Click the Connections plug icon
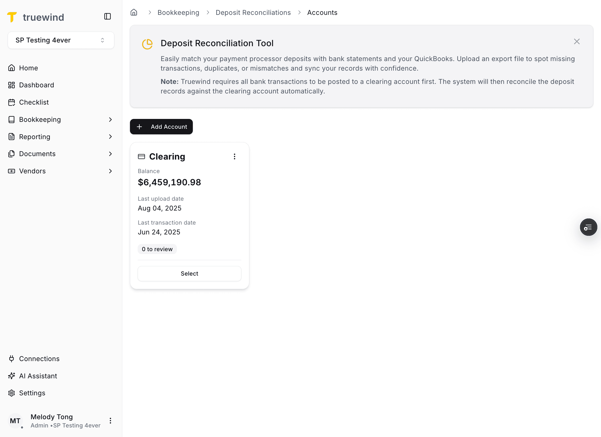 click(x=12, y=359)
